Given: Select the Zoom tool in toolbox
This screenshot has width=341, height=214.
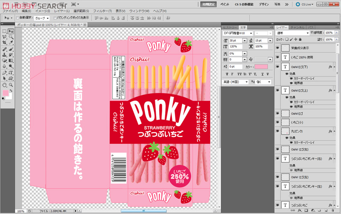Looking at the screenshot, I should pyautogui.click(x=11, y=85).
